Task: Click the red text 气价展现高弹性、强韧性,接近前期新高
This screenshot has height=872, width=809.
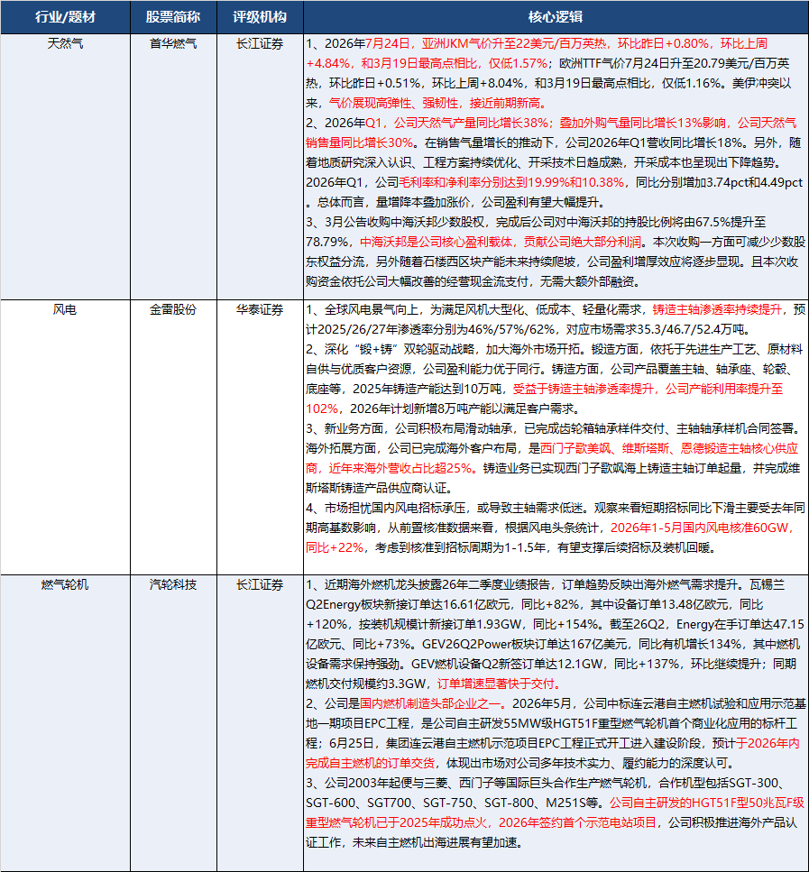Action: (437, 103)
